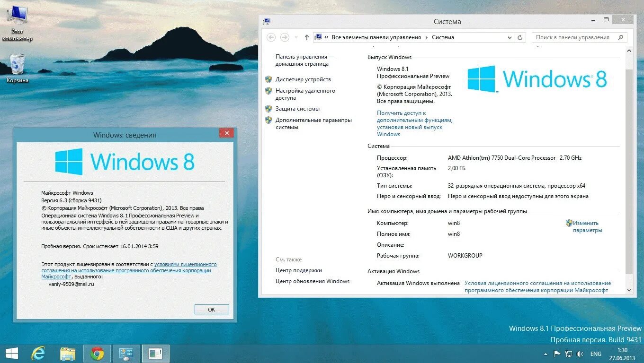Select the Control Panel taskbar button

pos(126,354)
